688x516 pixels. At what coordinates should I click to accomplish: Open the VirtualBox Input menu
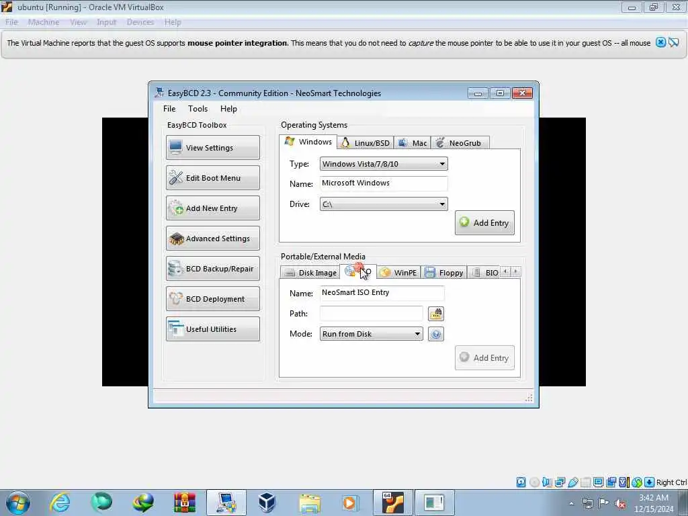coord(107,22)
